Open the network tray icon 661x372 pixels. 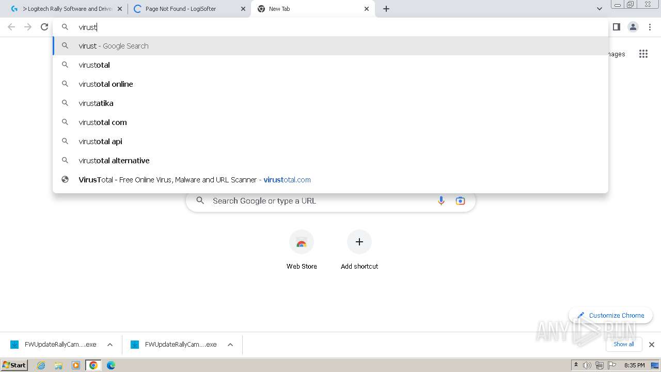click(600, 365)
